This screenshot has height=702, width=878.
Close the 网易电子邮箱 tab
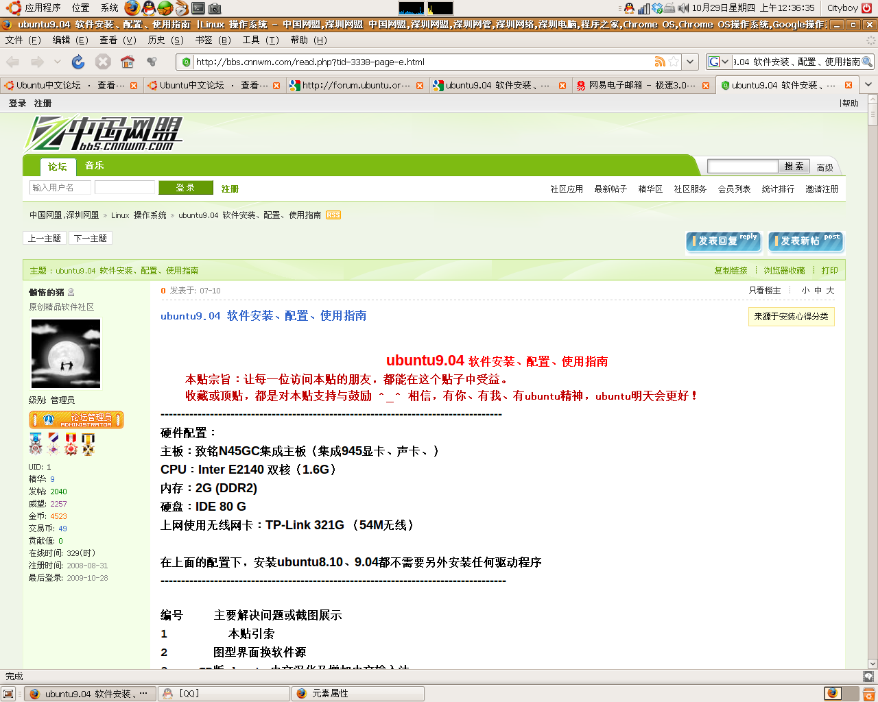[705, 86]
